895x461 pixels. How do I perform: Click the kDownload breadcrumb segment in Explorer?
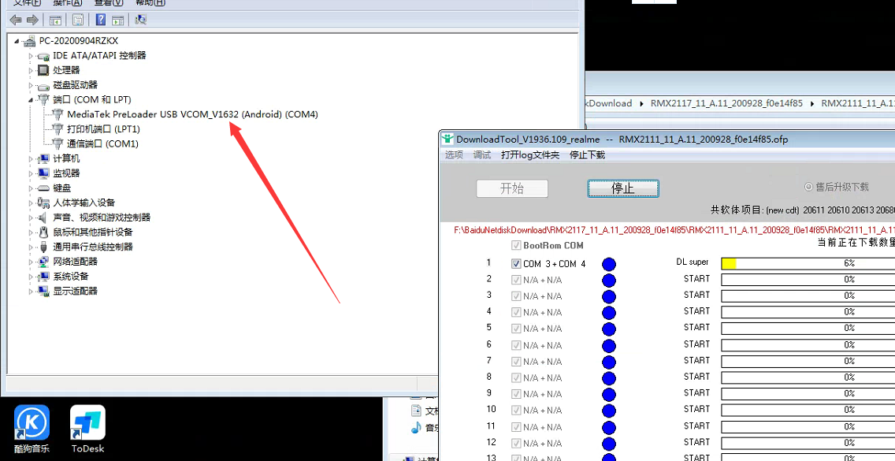[x=609, y=103]
